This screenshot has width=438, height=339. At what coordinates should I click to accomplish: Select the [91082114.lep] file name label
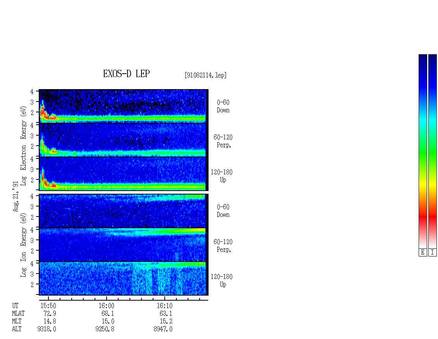[x=205, y=75]
